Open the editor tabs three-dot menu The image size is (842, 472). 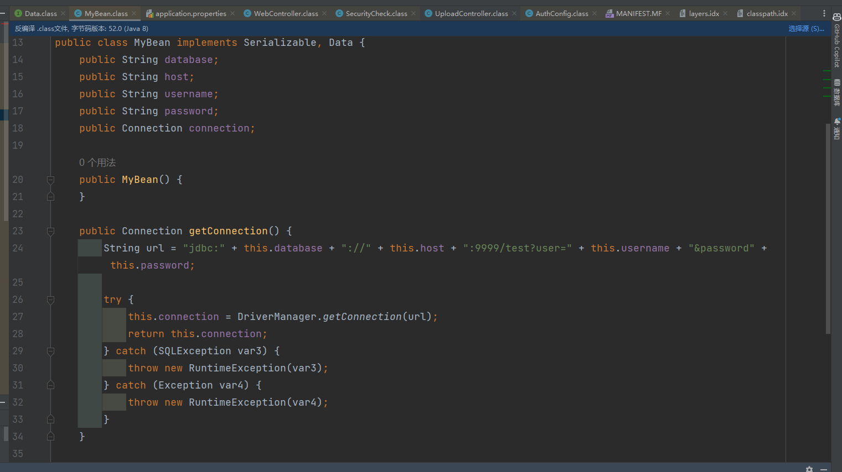tap(824, 13)
